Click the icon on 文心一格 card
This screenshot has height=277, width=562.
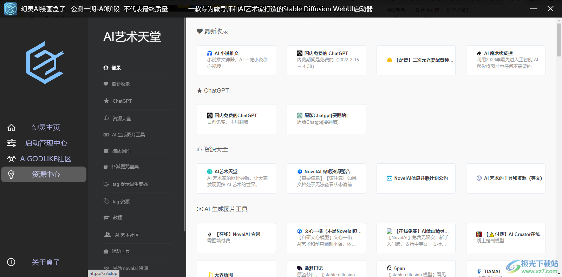point(300,231)
